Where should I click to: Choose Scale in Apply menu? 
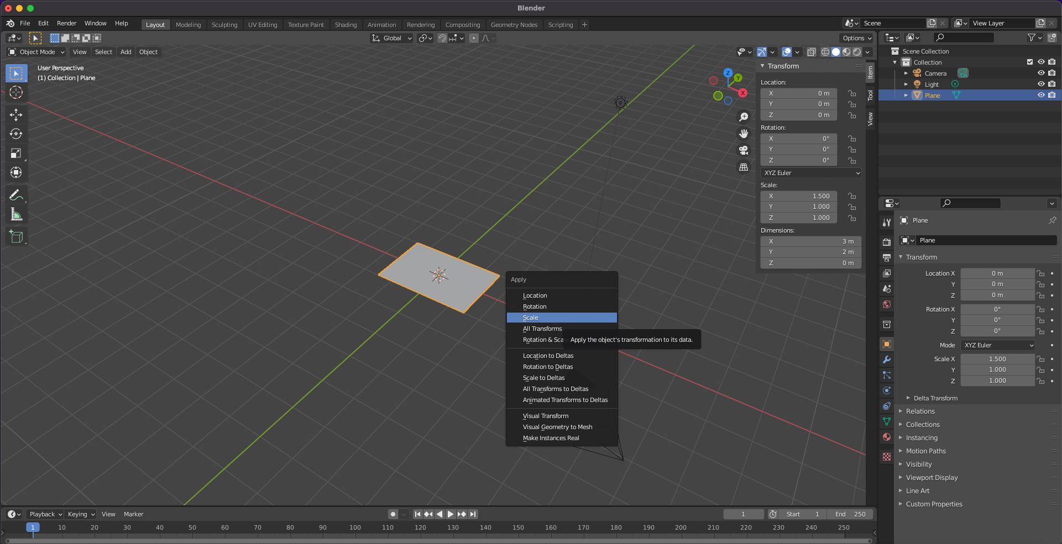562,318
